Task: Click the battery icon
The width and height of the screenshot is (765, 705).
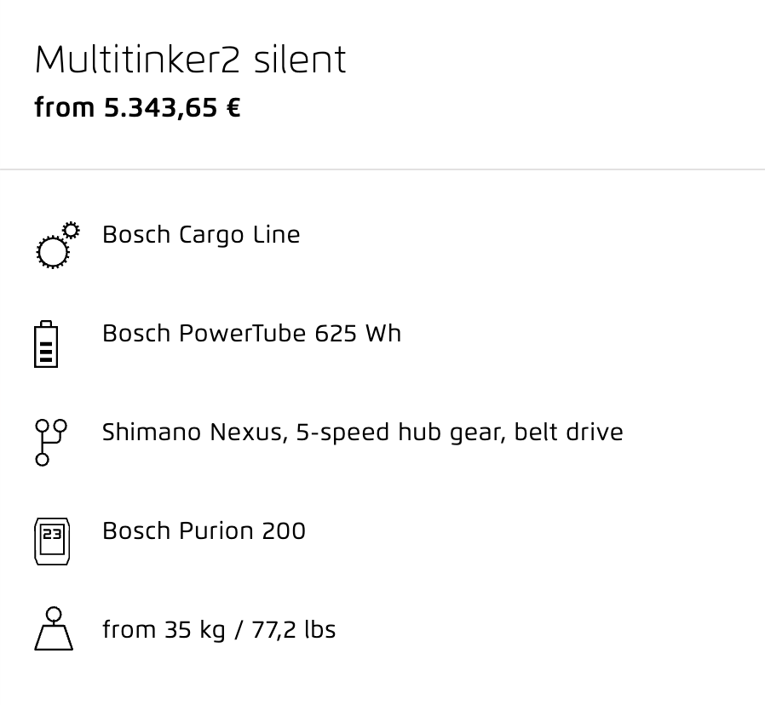Action: (46, 344)
